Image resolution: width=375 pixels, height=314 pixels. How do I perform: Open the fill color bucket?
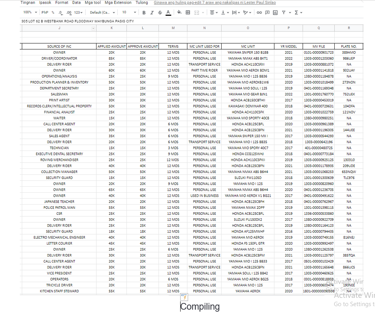click(179, 12)
